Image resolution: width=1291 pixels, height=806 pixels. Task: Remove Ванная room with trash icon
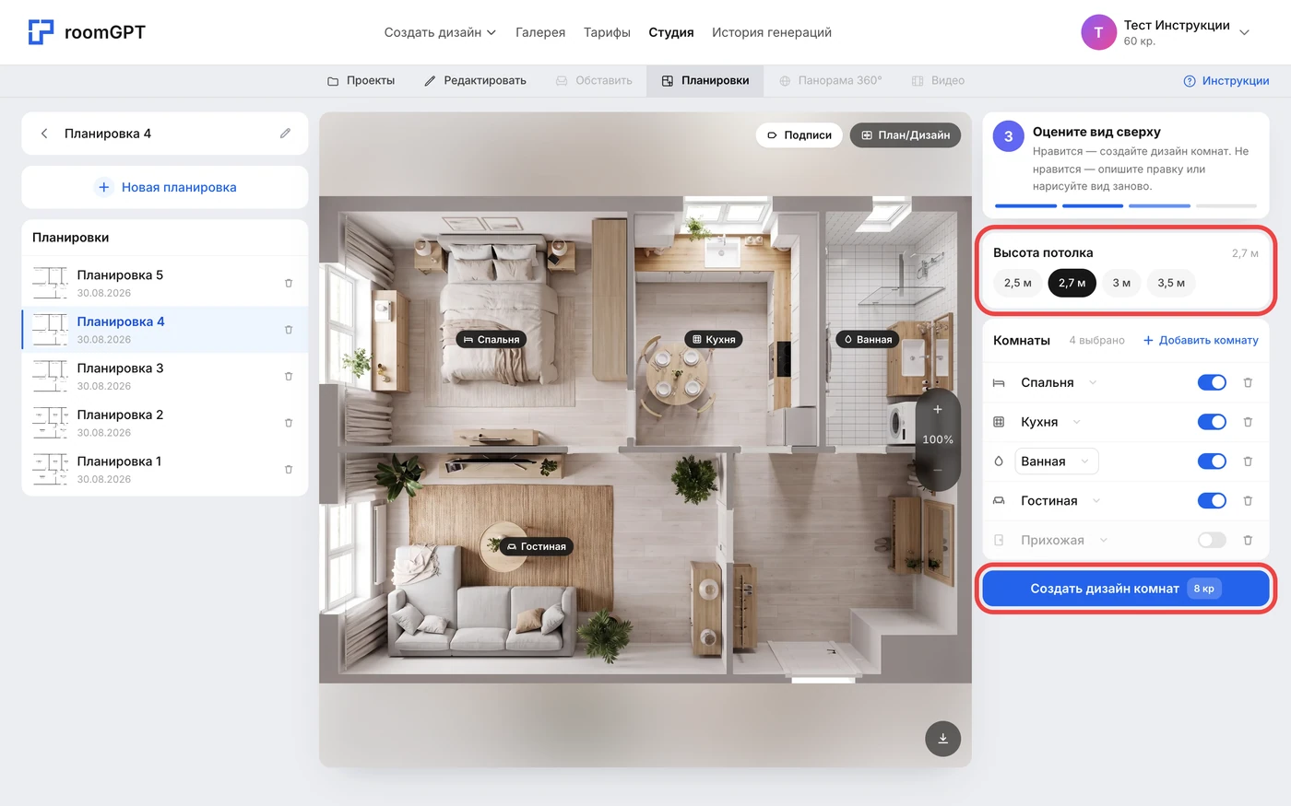pos(1248,461)
